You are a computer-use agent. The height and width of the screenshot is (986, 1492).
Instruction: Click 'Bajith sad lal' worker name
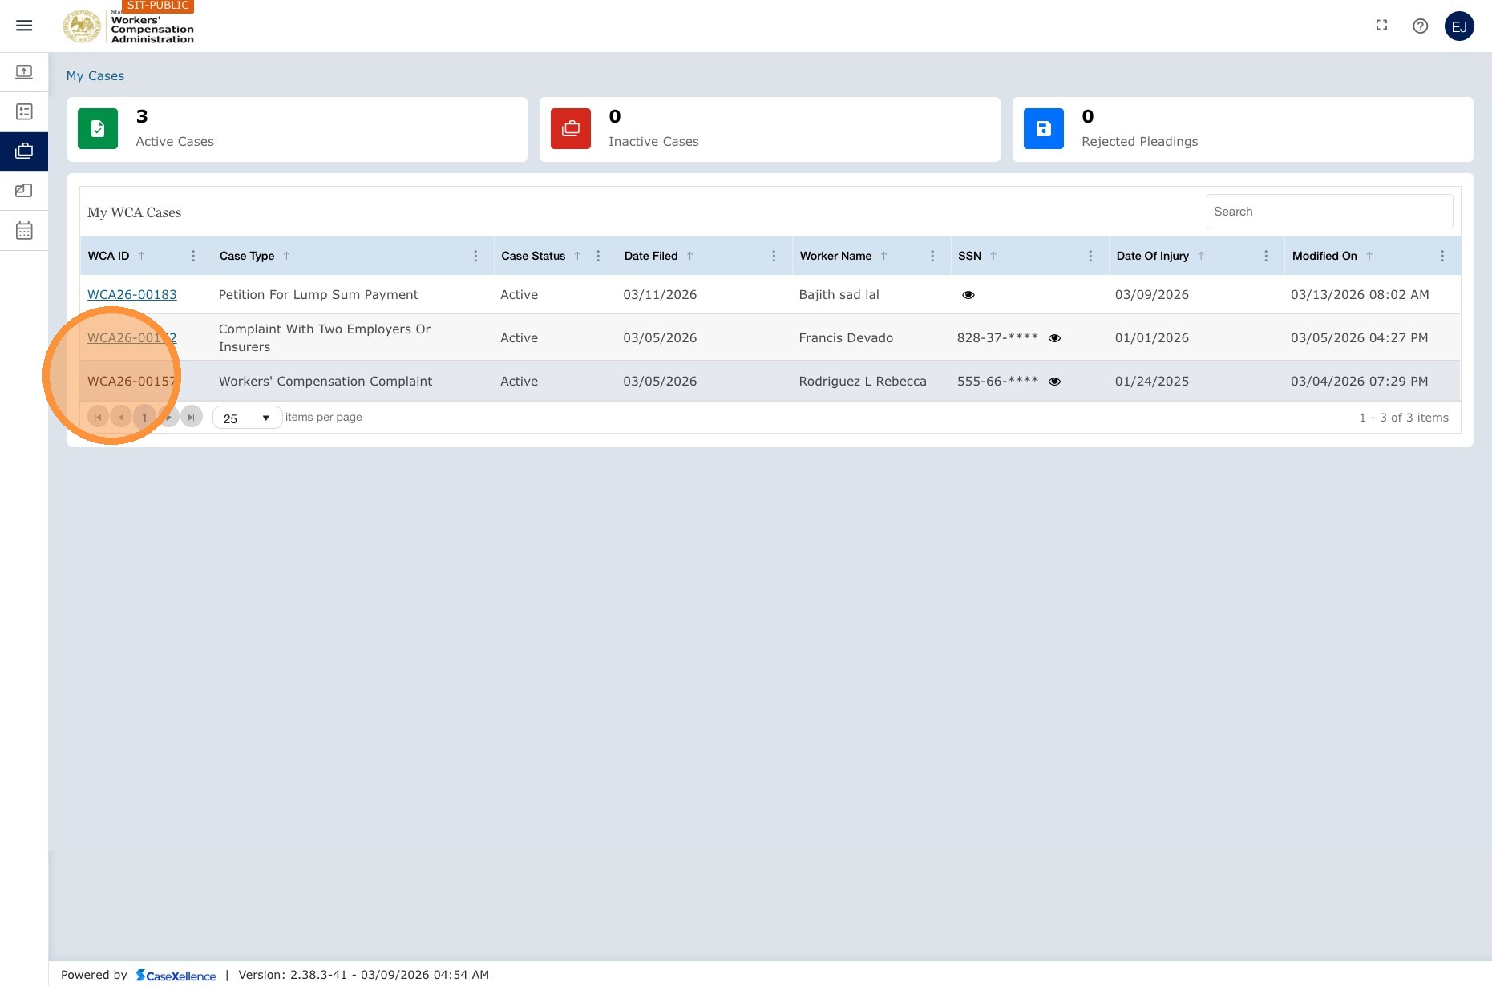tap(839, 295)
